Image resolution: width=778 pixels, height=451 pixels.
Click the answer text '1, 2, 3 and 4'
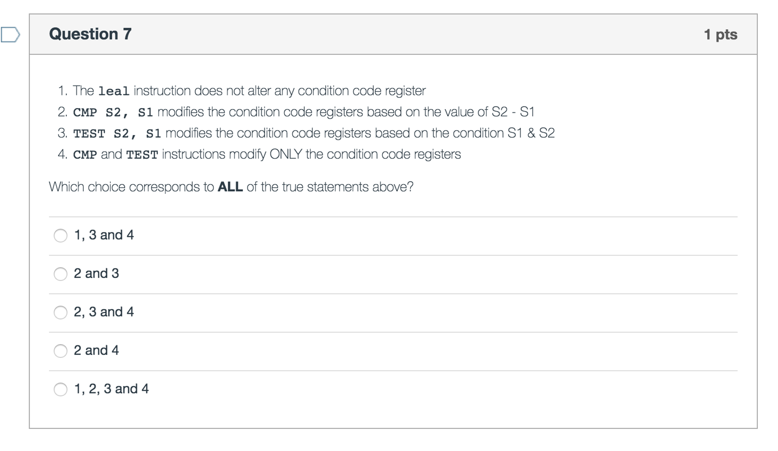coord(111,389)
